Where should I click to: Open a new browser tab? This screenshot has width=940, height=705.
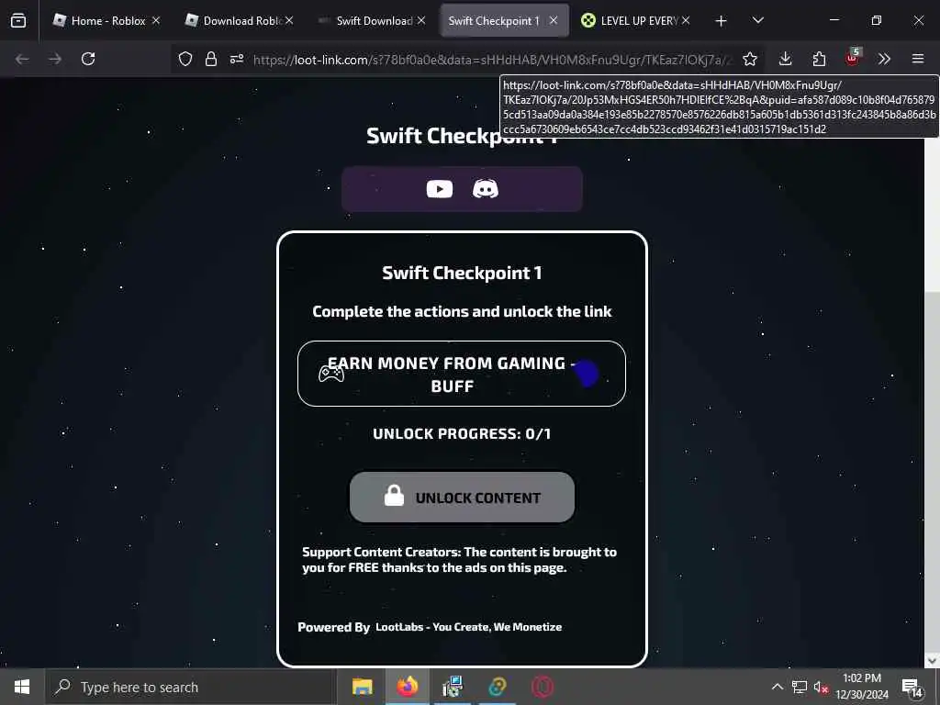click(x=721, y=21)
